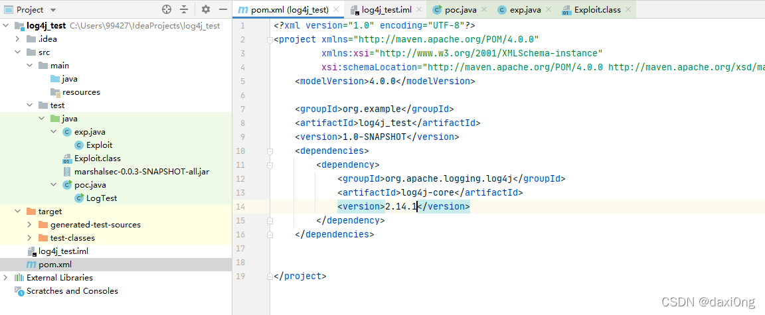Expand External Libraries node

5,277
